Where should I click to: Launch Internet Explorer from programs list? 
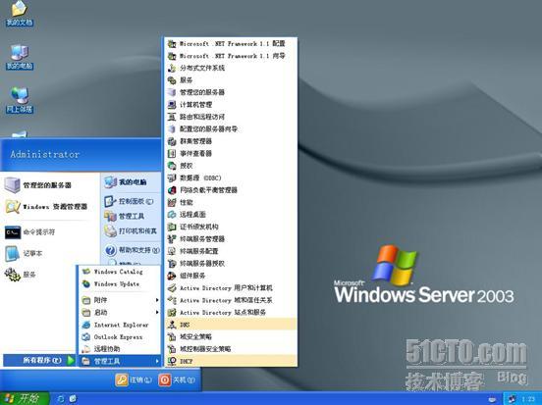point(120,325)
